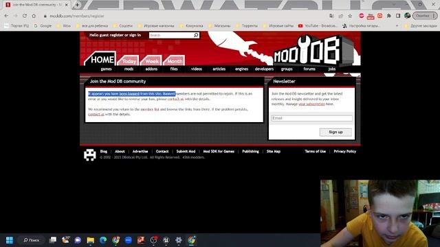Open the Submit Mod footer link
The height and width of the screenshot is (247, 440).
186,152
